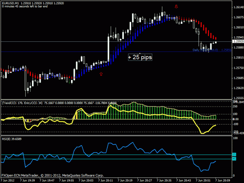Viewport: 244px width, 183px height.
Task: Click price axis value 1.26075
Action: (x=239, y=17)
